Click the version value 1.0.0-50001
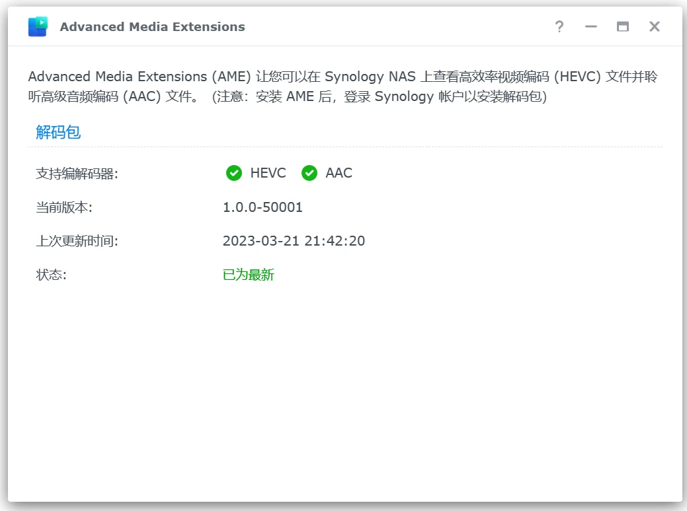Screen dimensions: 687x511 [263, 207]
